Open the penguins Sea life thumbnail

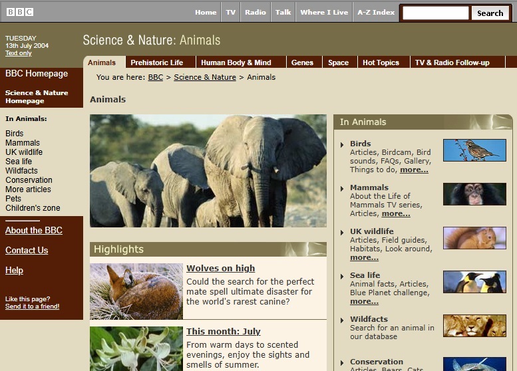tap(474, 282)
